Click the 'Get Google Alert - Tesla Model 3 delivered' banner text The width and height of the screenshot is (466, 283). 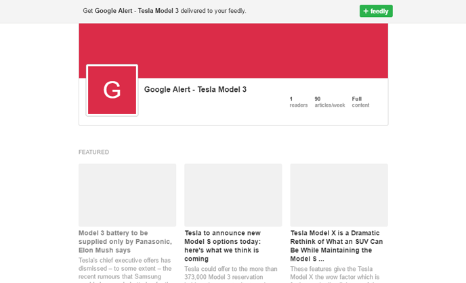(165, 11)
